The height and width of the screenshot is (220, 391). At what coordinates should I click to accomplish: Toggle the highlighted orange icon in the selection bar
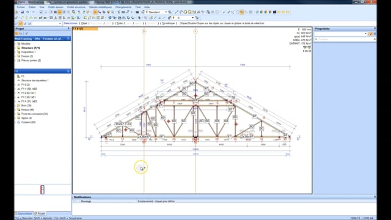pos(21,23)
